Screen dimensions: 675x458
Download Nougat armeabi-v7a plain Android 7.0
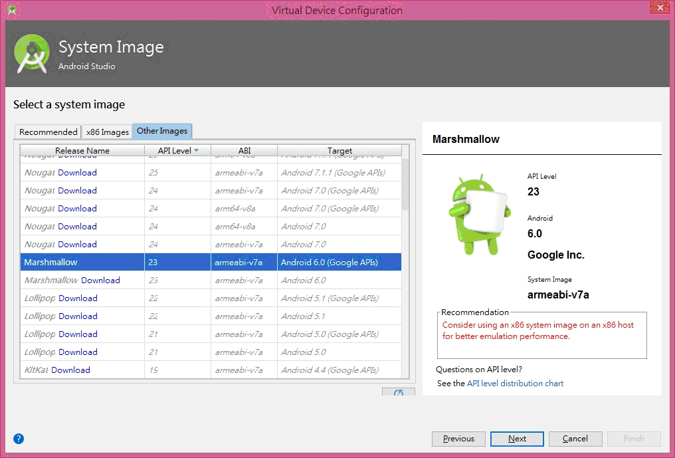click(78, 245)
